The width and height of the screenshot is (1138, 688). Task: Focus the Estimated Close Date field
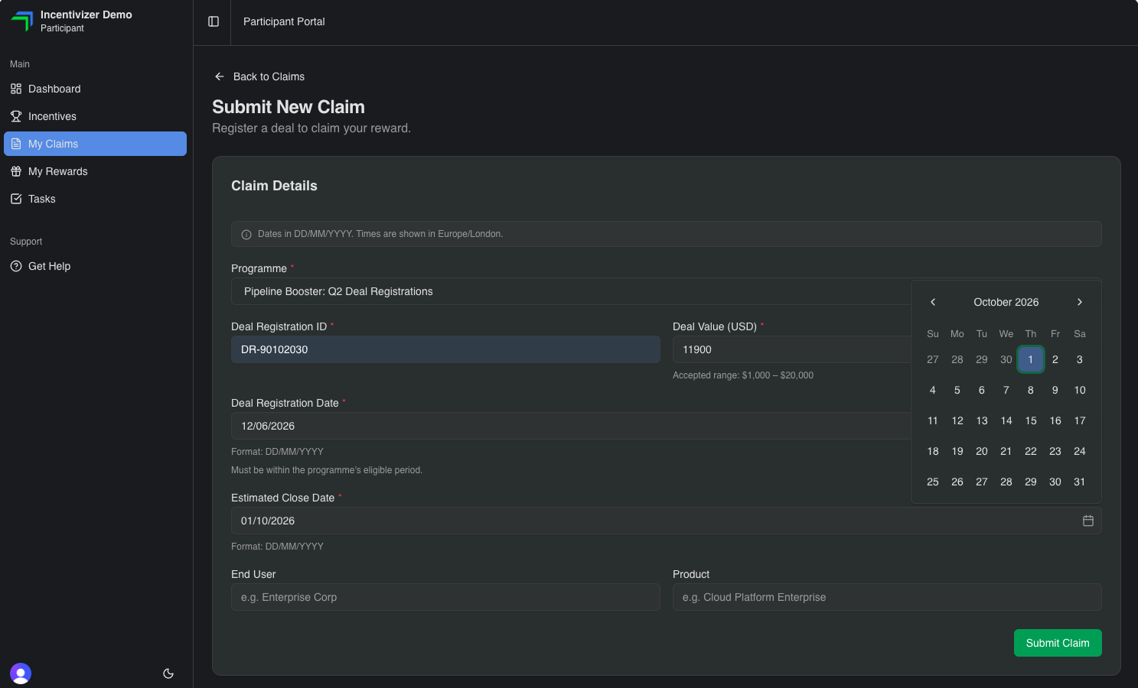[x=666, y=521]
